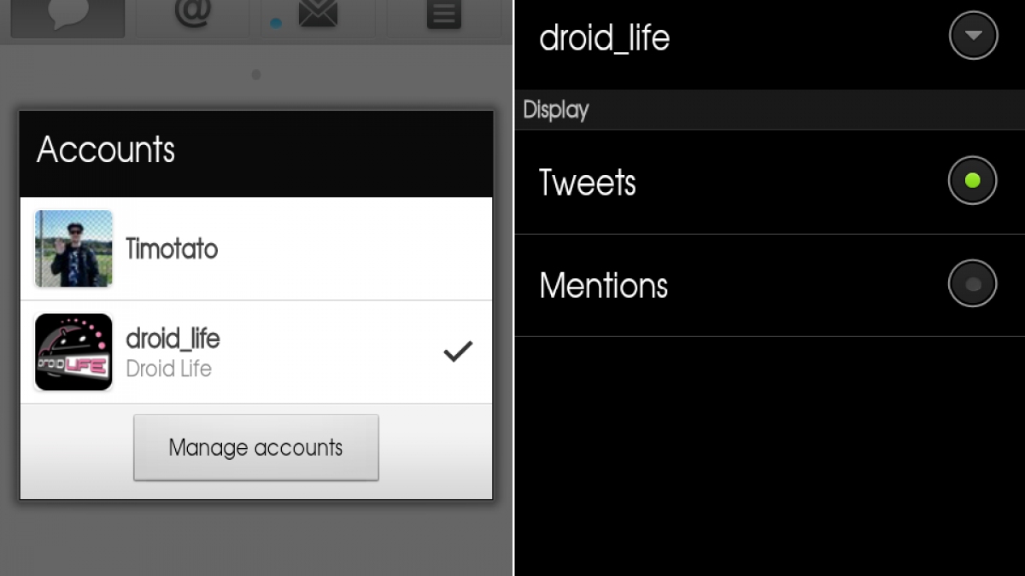Viewport: 1025px width, 576px height.
Task: Click the blue unread indicator beside envelope
Action: pos(275,23)
